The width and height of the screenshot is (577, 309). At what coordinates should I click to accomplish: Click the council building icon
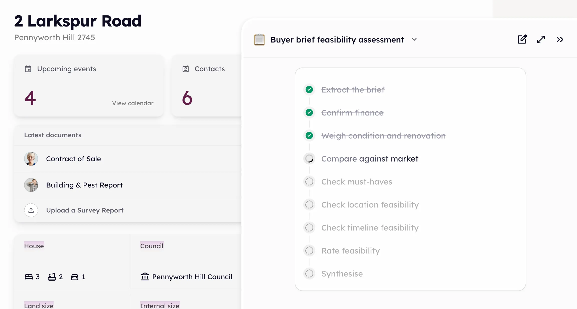coord(145,276)
